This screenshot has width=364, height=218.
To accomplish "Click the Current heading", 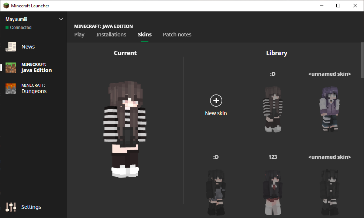I will [x=126, y=53].
